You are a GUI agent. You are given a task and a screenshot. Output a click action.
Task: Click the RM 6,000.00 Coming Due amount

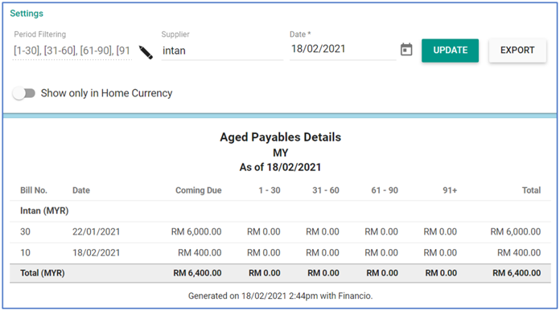pyautogui.click(x=196, y=232)
